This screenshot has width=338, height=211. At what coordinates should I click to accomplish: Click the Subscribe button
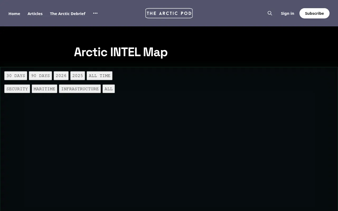pos(314,13)
